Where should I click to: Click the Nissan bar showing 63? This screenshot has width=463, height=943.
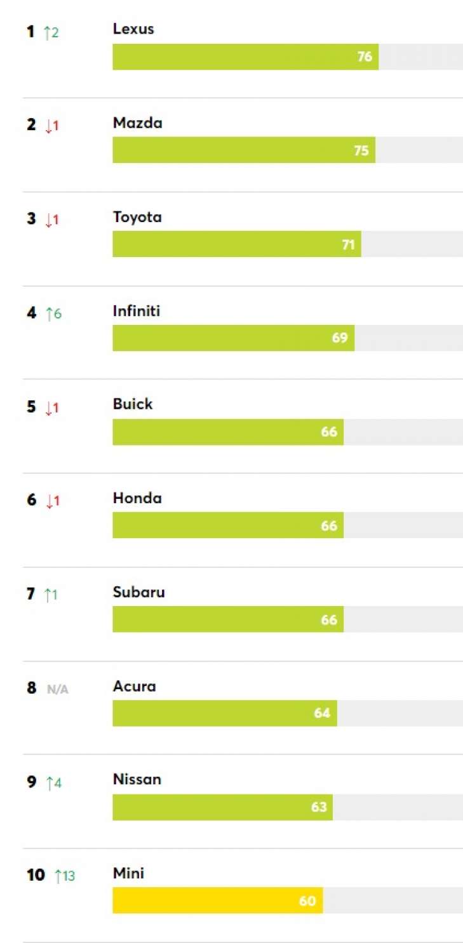pyautogui.click(x=222, y=807)
